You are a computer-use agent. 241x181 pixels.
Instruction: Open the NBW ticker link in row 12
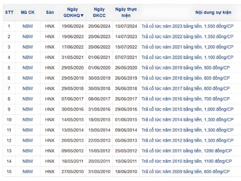click(x=27, y=140)
